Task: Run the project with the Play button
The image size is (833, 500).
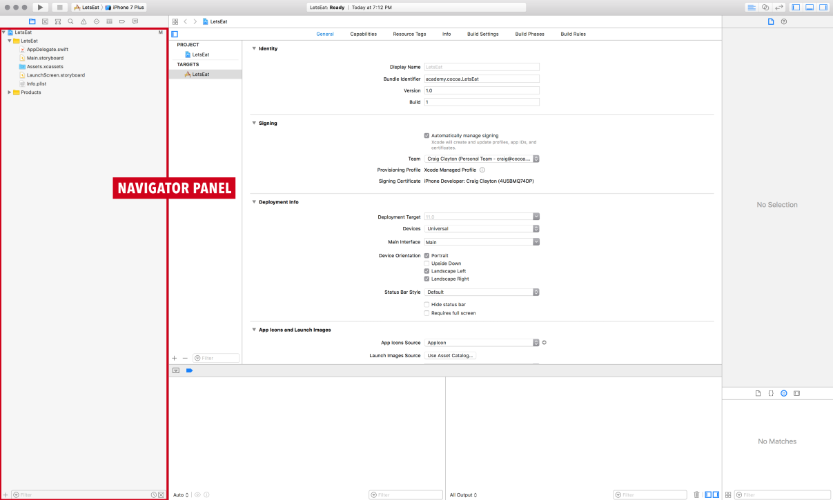Action: (40, 7)
